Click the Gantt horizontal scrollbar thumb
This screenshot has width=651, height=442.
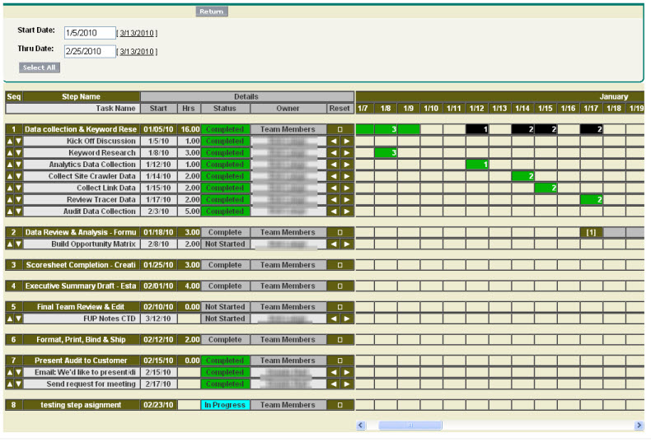click(410, 425)
